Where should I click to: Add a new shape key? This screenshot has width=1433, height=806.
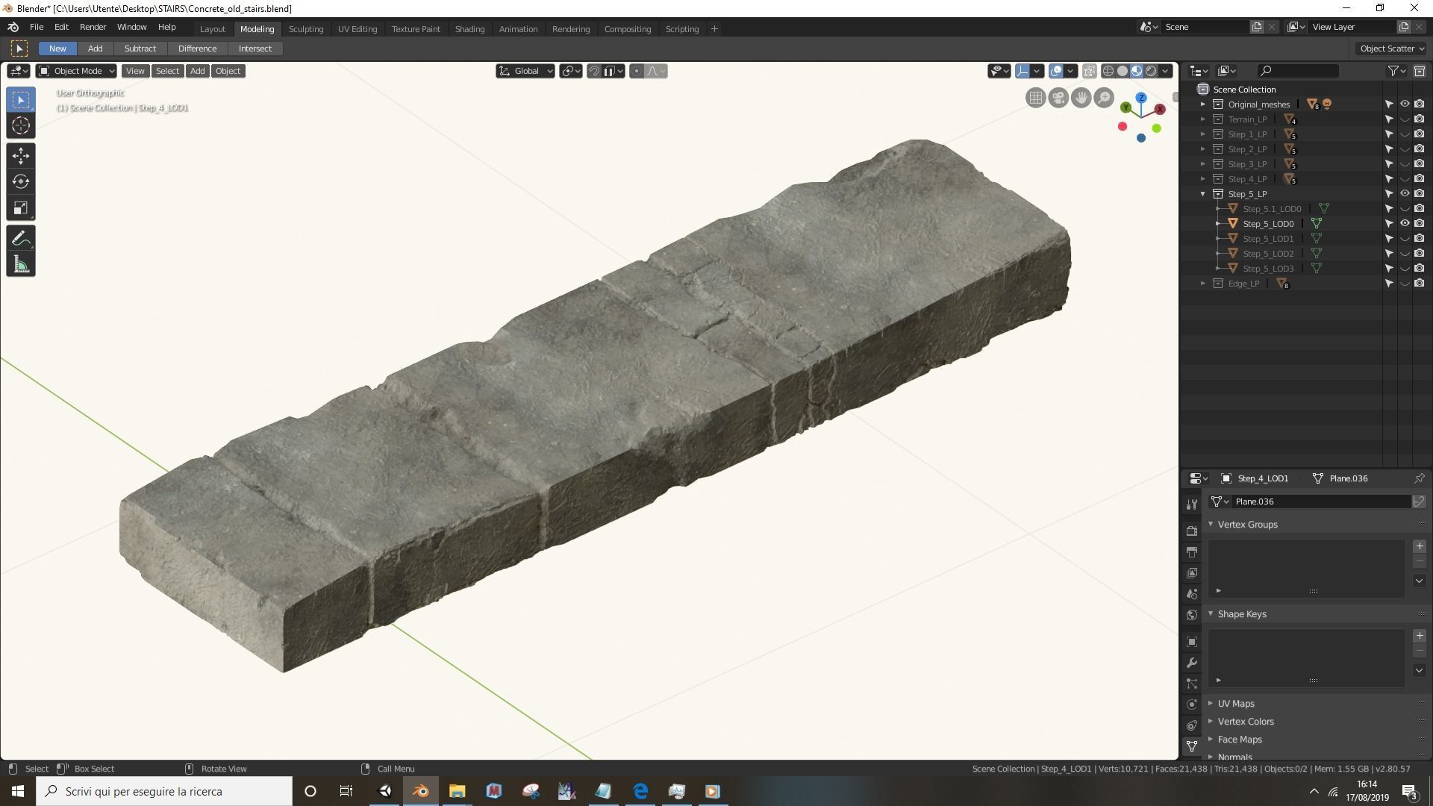(1420, 636)
